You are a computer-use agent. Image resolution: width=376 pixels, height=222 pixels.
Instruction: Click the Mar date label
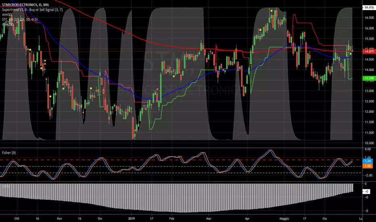coord(209,218)
